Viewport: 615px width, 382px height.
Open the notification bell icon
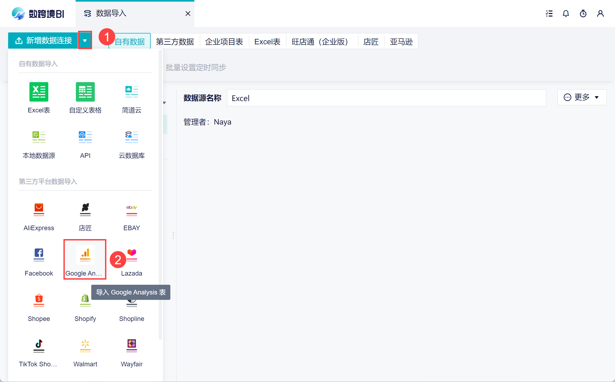pyautogui.click(x=566, y=14)
